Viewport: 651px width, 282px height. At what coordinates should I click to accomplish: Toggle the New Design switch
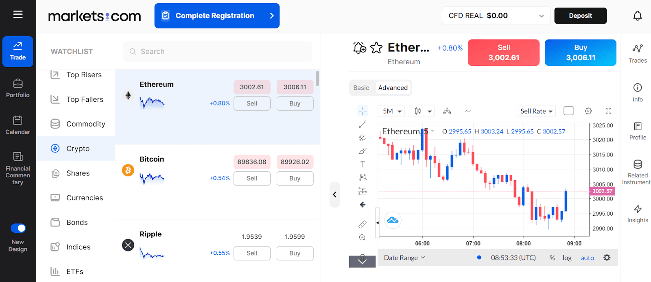pyautogui.click(x=18, y=228)
